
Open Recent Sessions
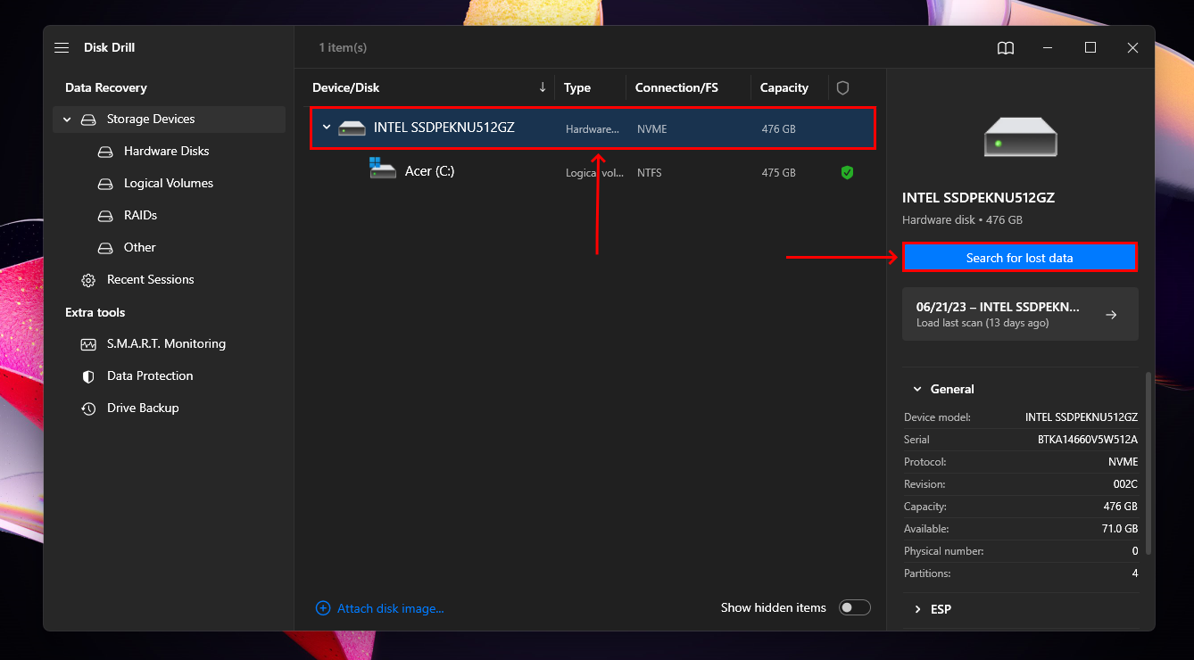[x=150, y=279]
